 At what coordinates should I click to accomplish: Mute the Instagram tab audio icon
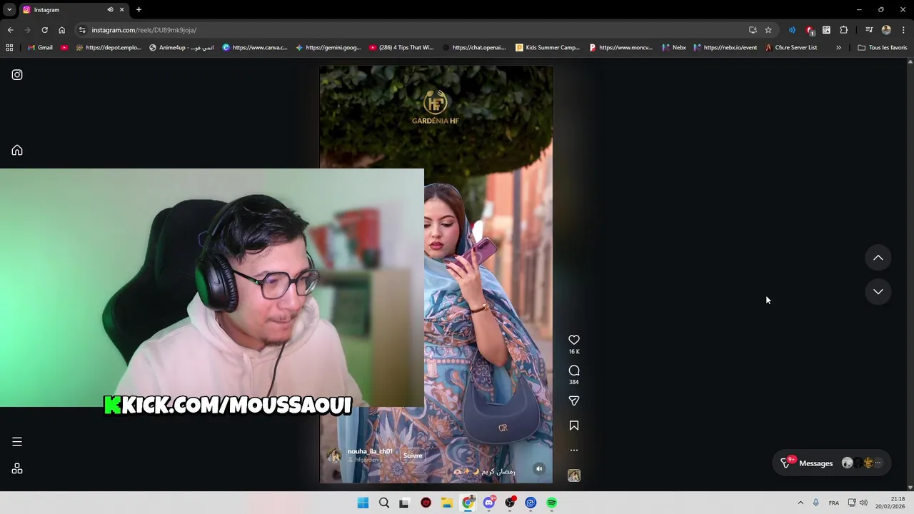coord(110,10)
